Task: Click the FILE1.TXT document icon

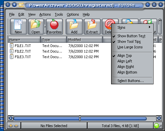Action: pyautogui.click(x=11, y=46)
